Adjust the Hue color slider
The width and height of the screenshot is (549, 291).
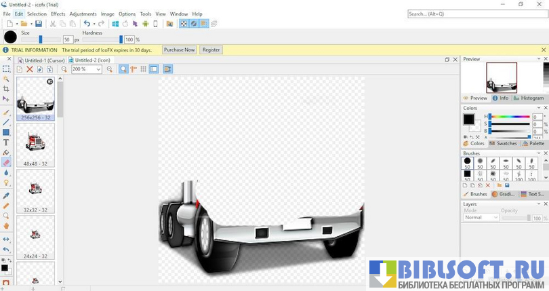click(x=510, y=117)
